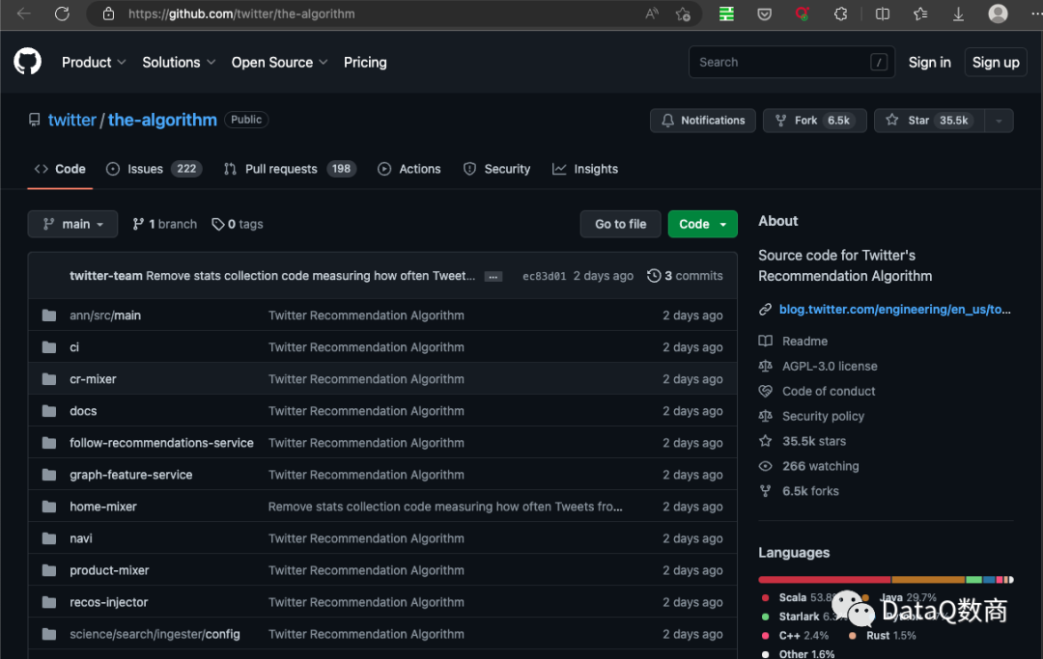Screen dimensions: 1043x659
Task: Click folder icon for ann/src/main
Action: click(49, 315)
